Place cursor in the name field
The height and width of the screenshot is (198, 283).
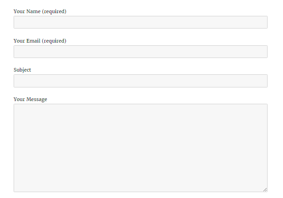tap(140, 22)
